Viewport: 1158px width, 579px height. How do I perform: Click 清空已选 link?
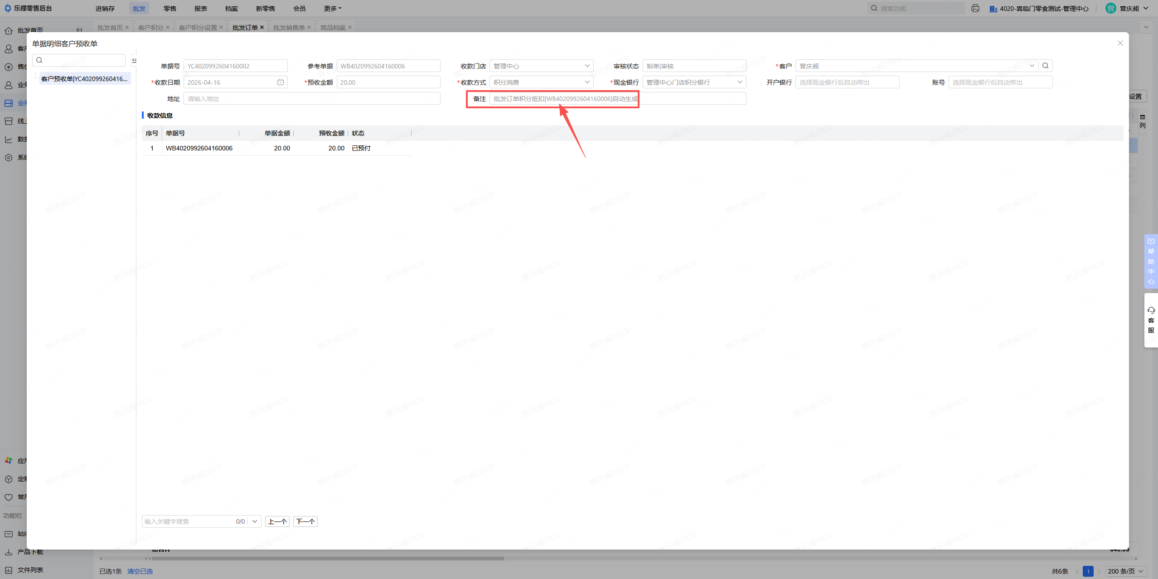tap(140, 571)
